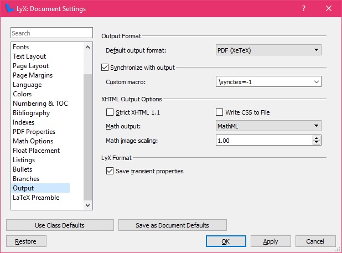Screen dimensions: 342x253
Task: Click Use Class Defaults button
Action: coord(60,225)
